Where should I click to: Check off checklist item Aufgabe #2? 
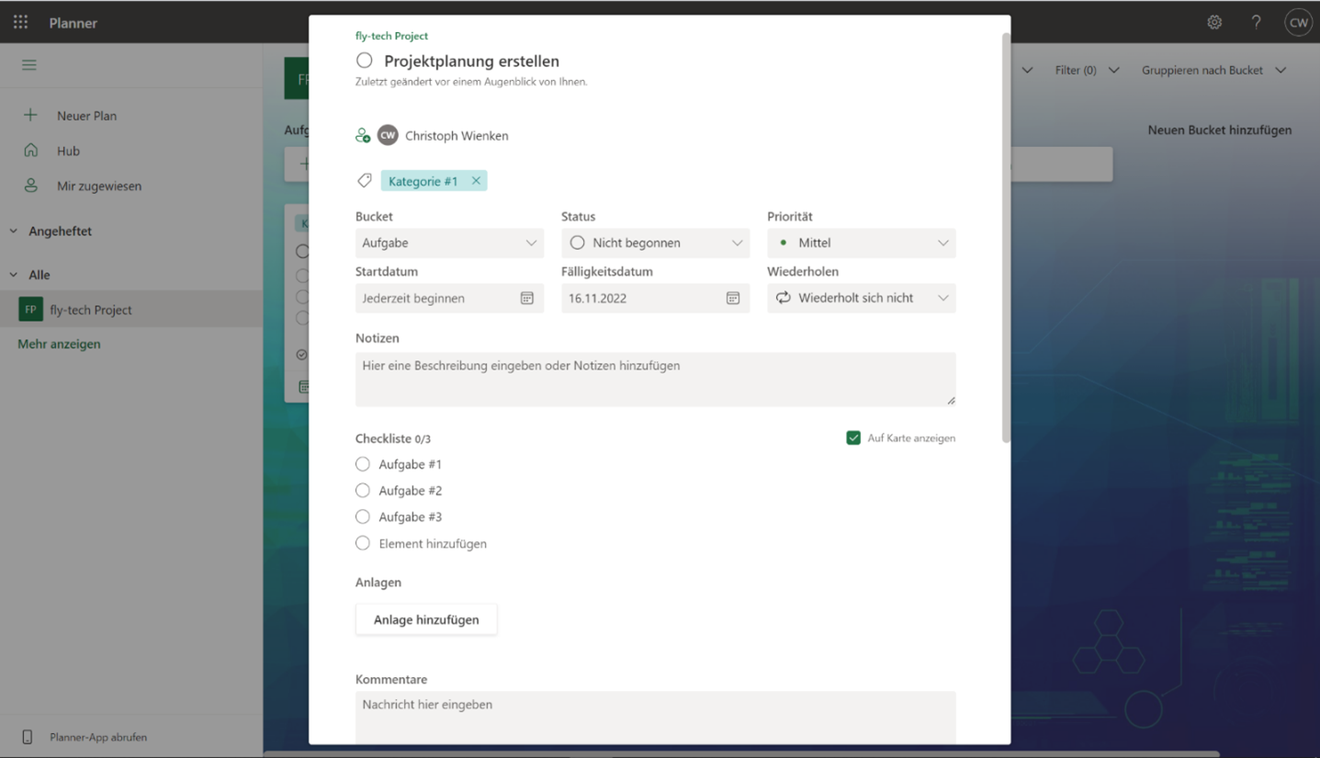(x=362, y=490)
